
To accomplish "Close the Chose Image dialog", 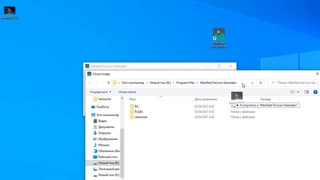I will (x=317, y=74).
